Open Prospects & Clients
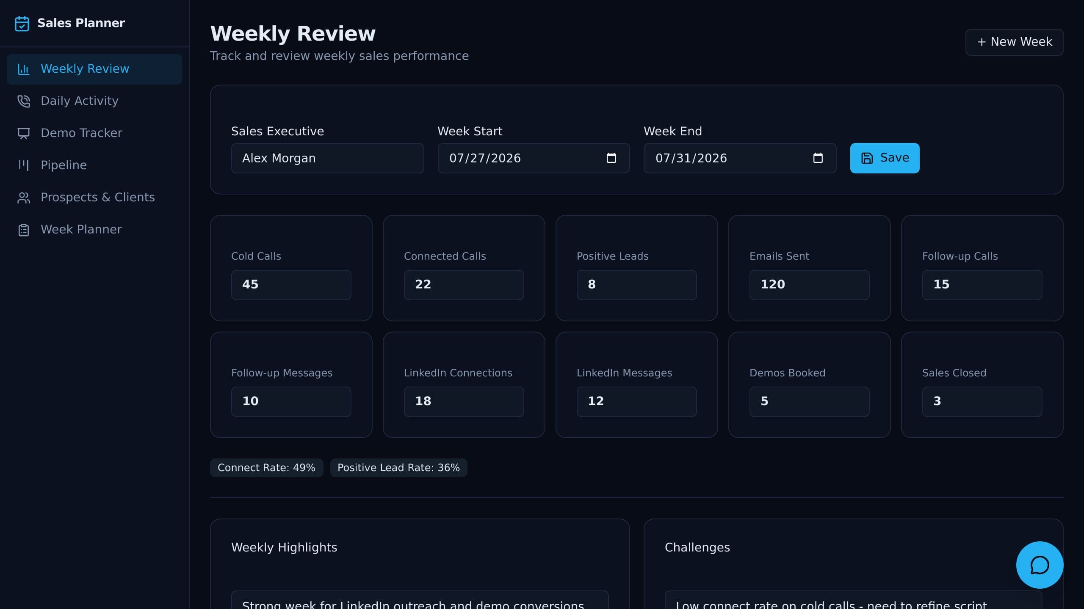The height and width of the screenshot is (609, 1084). coord(94,198)
